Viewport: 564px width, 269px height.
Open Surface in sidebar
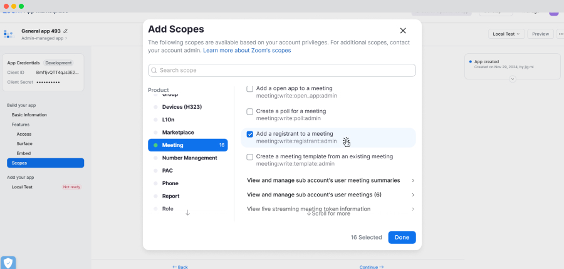[24, 144]
